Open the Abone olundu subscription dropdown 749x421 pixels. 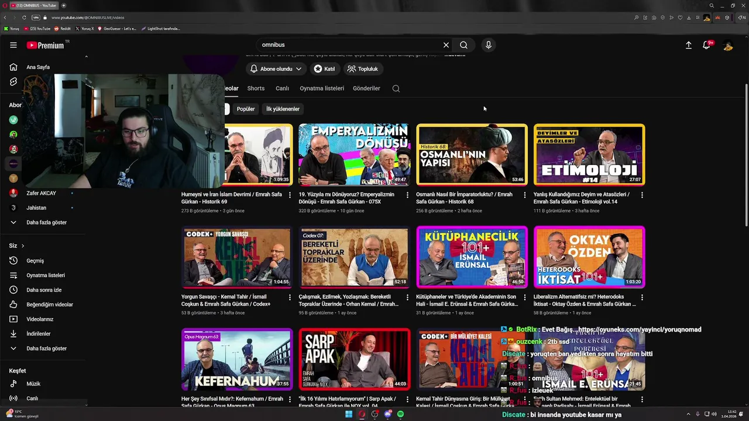pyautogui.click(x=276, y=69)
